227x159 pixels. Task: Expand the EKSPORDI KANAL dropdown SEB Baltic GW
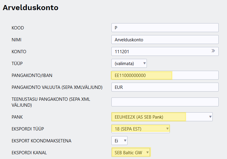click(x=131, y=152)
